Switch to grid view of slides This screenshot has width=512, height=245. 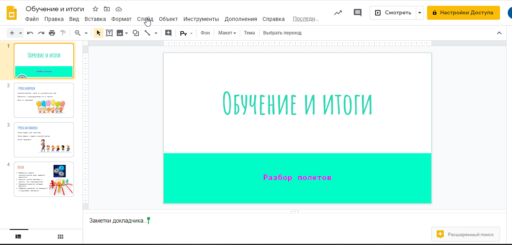point(61,236)
